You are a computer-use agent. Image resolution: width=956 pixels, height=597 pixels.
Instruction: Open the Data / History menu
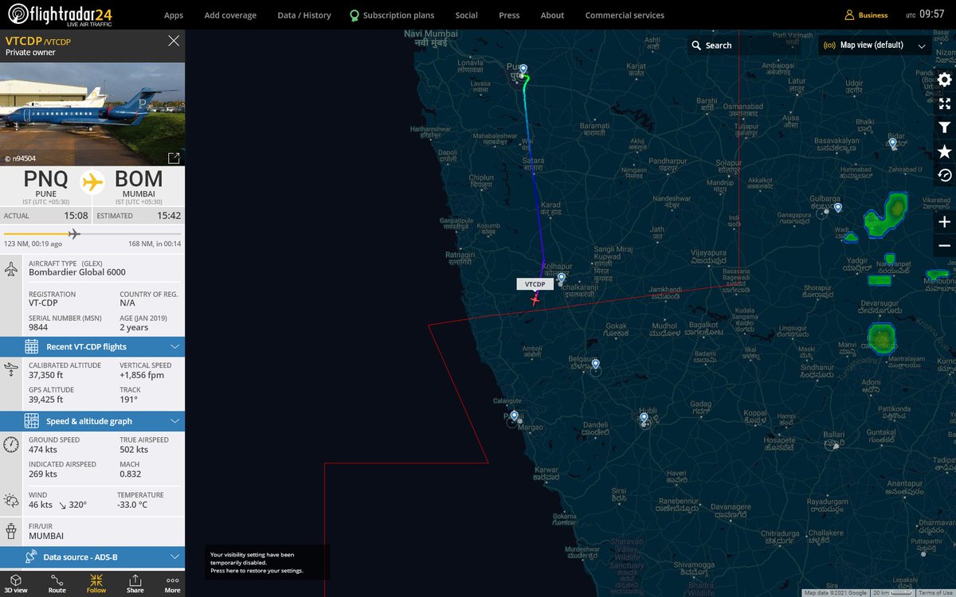coord(304,15)
